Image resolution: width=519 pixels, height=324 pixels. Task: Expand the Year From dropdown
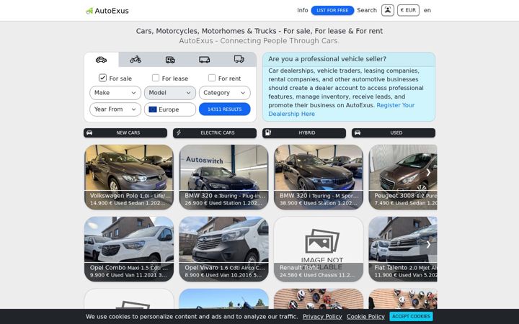(x=115, y=109)
